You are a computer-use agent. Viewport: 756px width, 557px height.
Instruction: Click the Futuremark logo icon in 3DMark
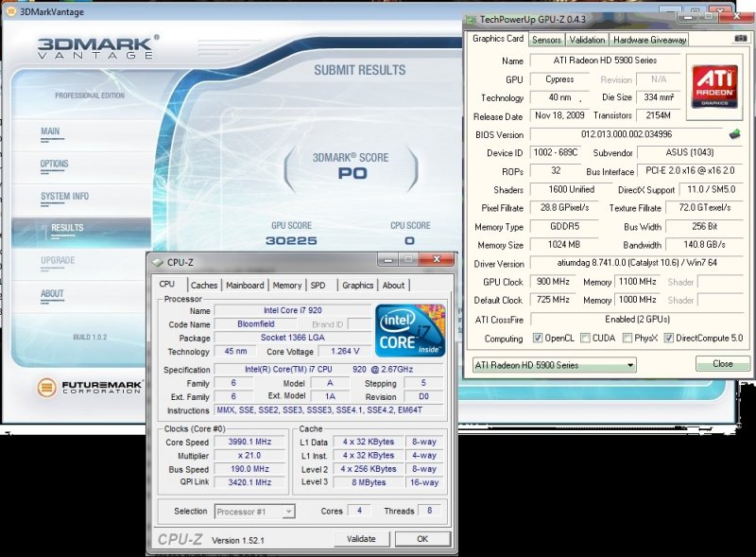[46, 387]
